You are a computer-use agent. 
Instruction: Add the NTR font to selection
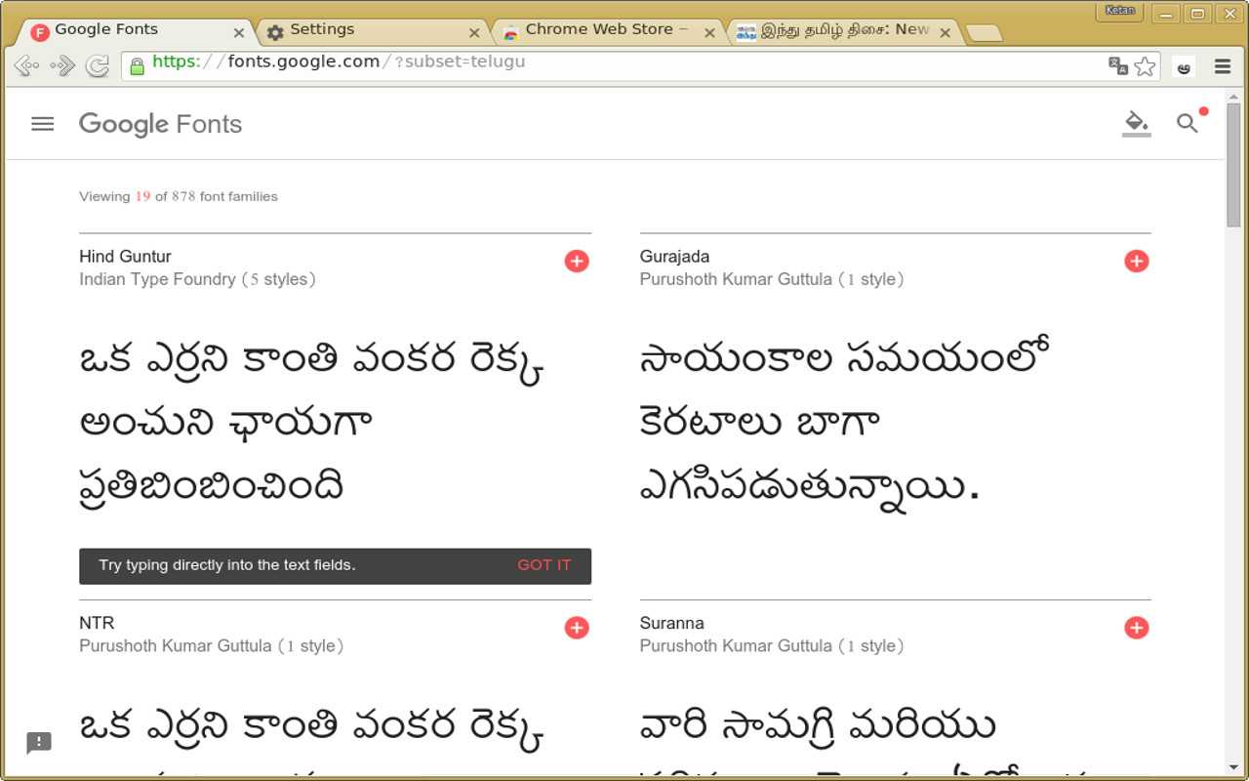coord(577,628)
